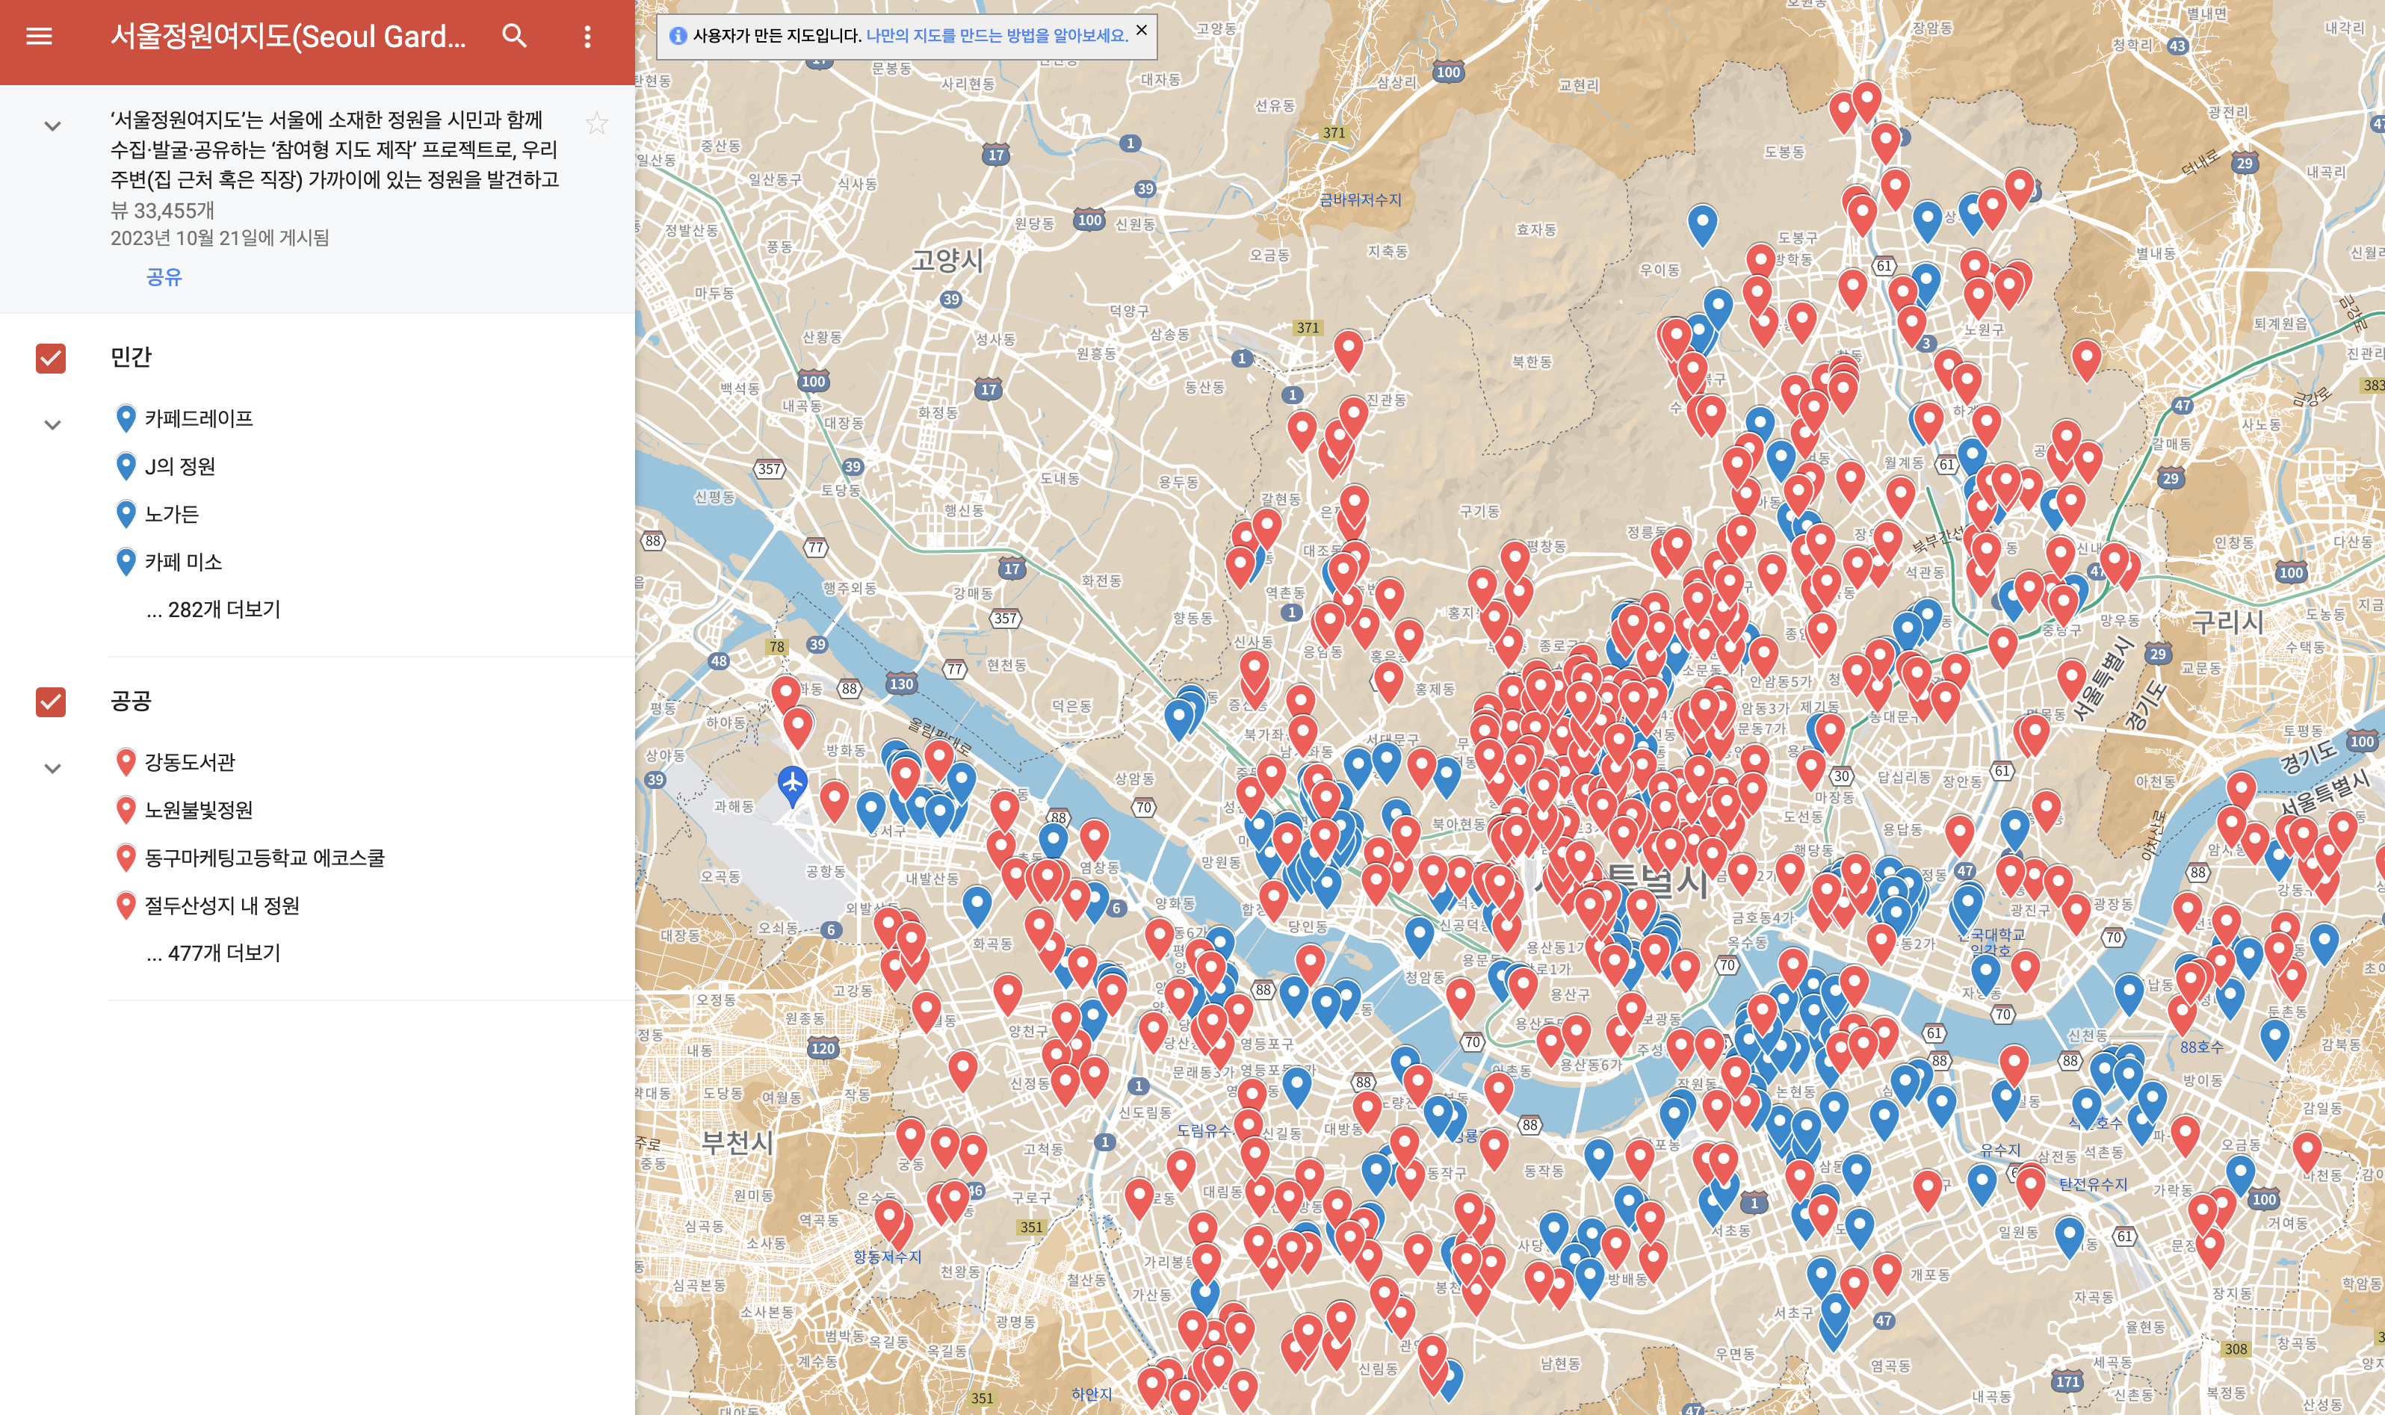Screen dimensions: 2385x1415
Task: Click the red pin beside 강동도서관
Action: (x=125, y=761)
